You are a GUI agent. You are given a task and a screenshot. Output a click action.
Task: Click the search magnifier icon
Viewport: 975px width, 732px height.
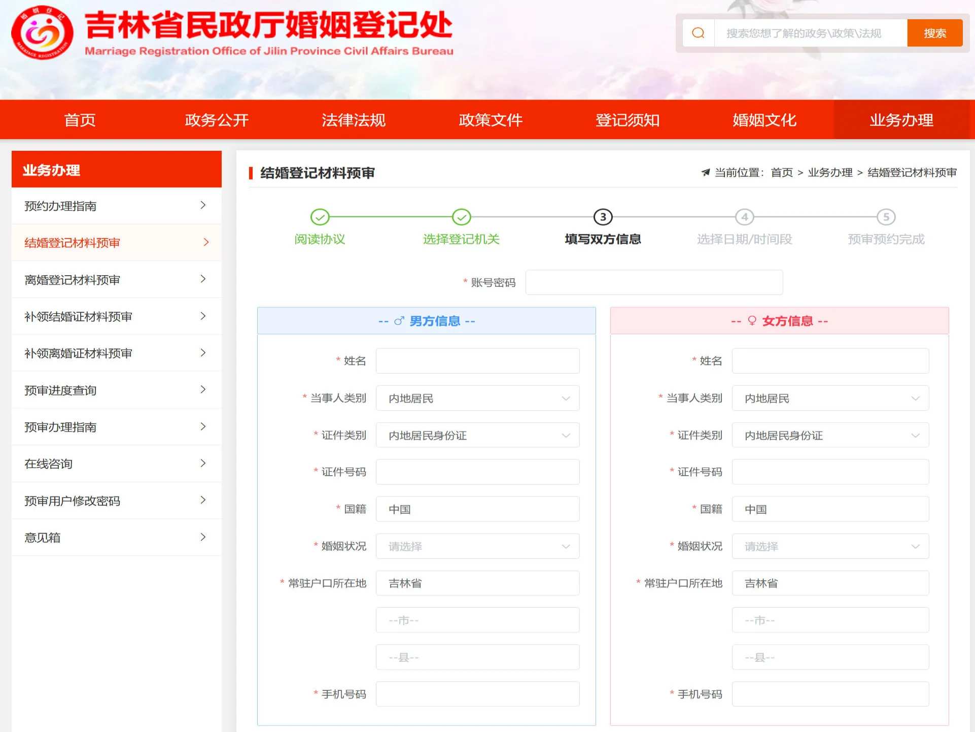click(x=698, y=33)
